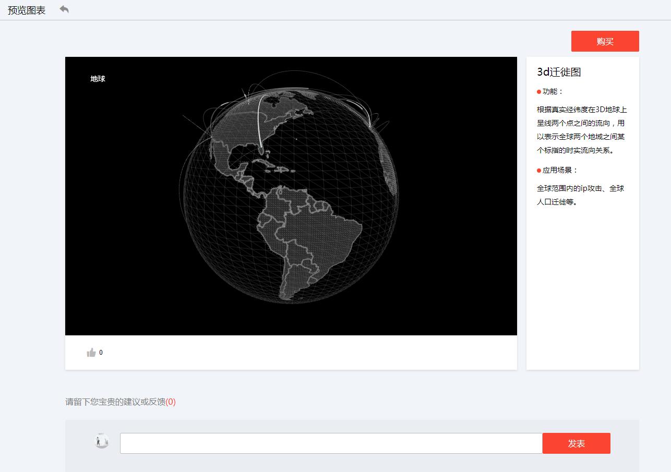671x472 pixels.
Task: Click the 功能： label
Action: point(553,91)
